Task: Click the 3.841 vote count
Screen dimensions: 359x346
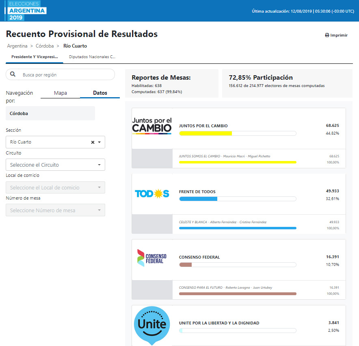Action: (x=333, y=322)
